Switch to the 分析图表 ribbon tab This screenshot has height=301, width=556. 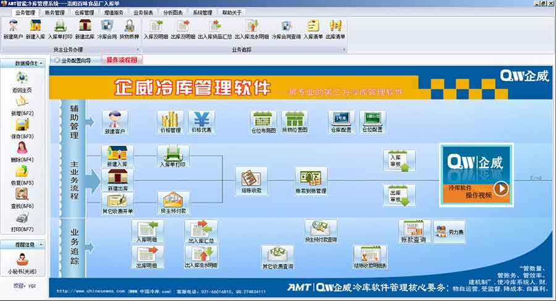click(x=173, y=12)
